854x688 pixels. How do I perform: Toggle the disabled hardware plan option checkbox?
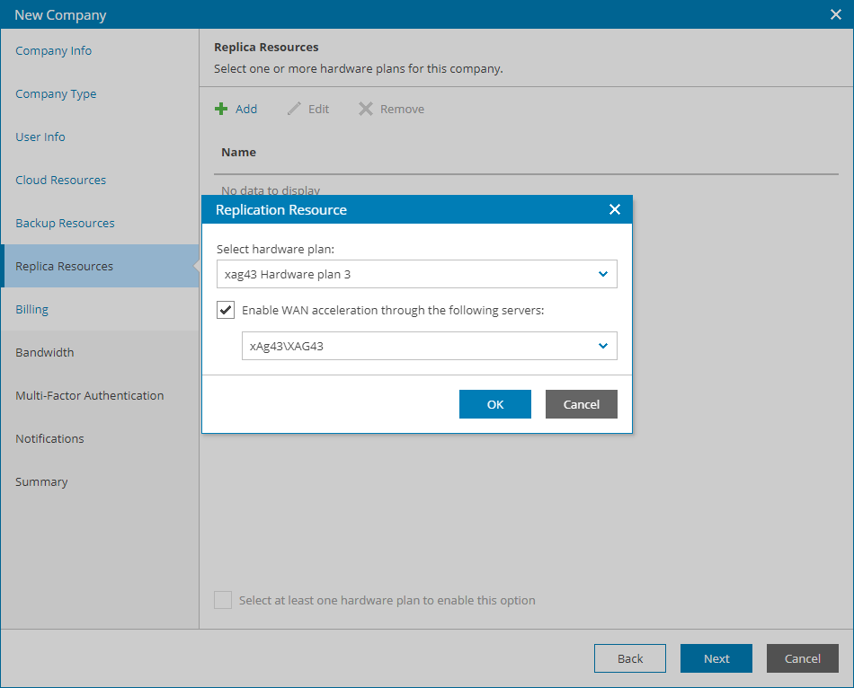223,600
